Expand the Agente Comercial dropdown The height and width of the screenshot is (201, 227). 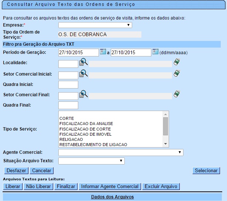tap(121, 152)
